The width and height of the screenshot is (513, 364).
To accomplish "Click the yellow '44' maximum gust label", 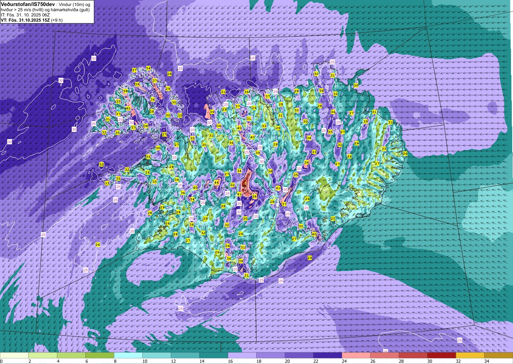I will tap(216, 182).
